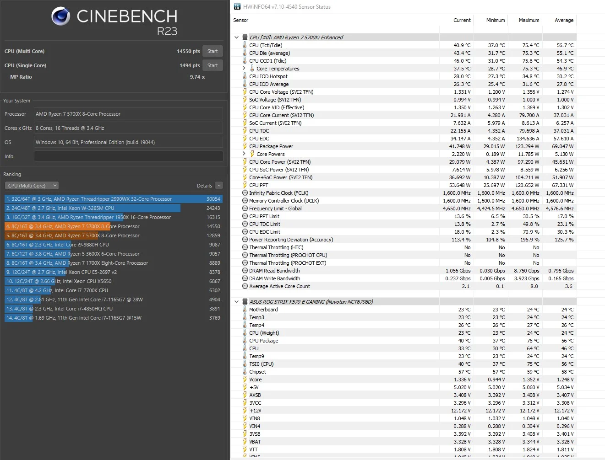Click the HWiNFO64 window title icon

click(237, 6)
